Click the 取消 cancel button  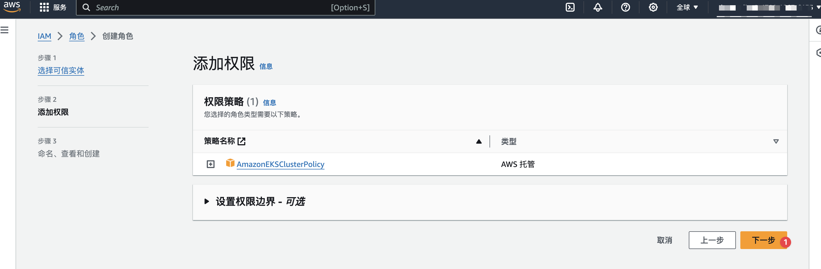pos(664,240)
